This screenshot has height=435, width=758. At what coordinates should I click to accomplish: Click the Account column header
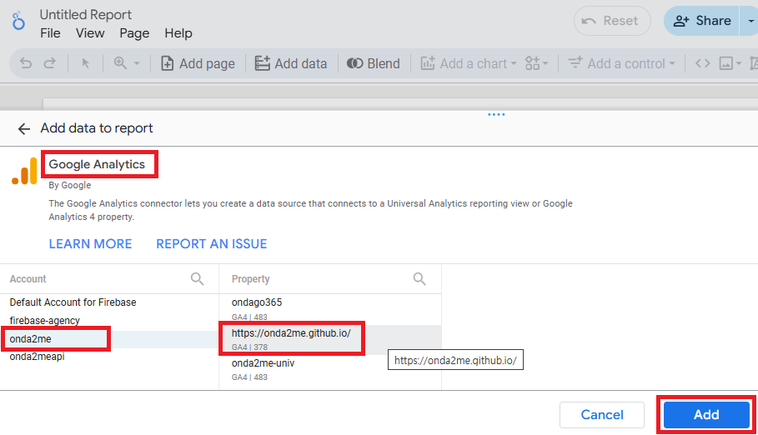click(28, 279)
